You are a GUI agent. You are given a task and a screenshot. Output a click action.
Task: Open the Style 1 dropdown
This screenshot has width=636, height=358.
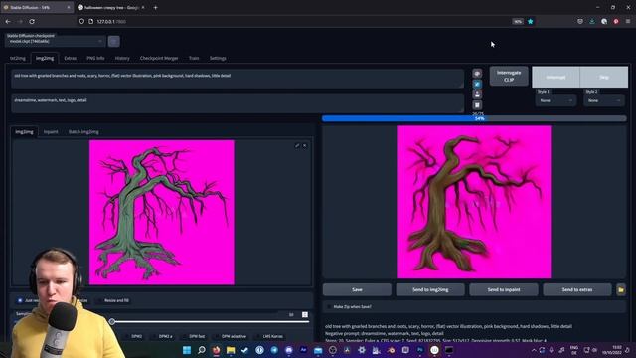[x=556, y=100]
